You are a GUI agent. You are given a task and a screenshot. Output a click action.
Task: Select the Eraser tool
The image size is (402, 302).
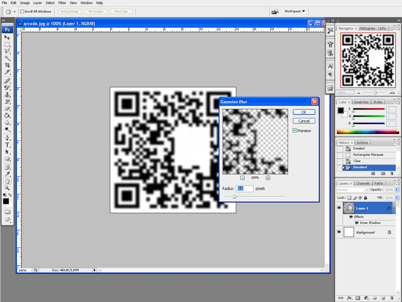point(7,109)
